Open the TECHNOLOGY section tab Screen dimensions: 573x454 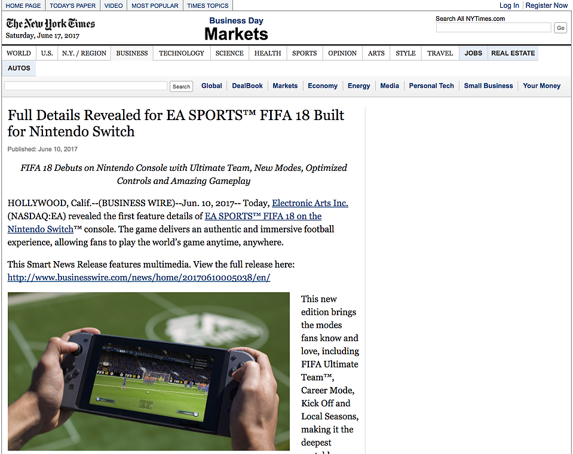click(x=181, y=53)
